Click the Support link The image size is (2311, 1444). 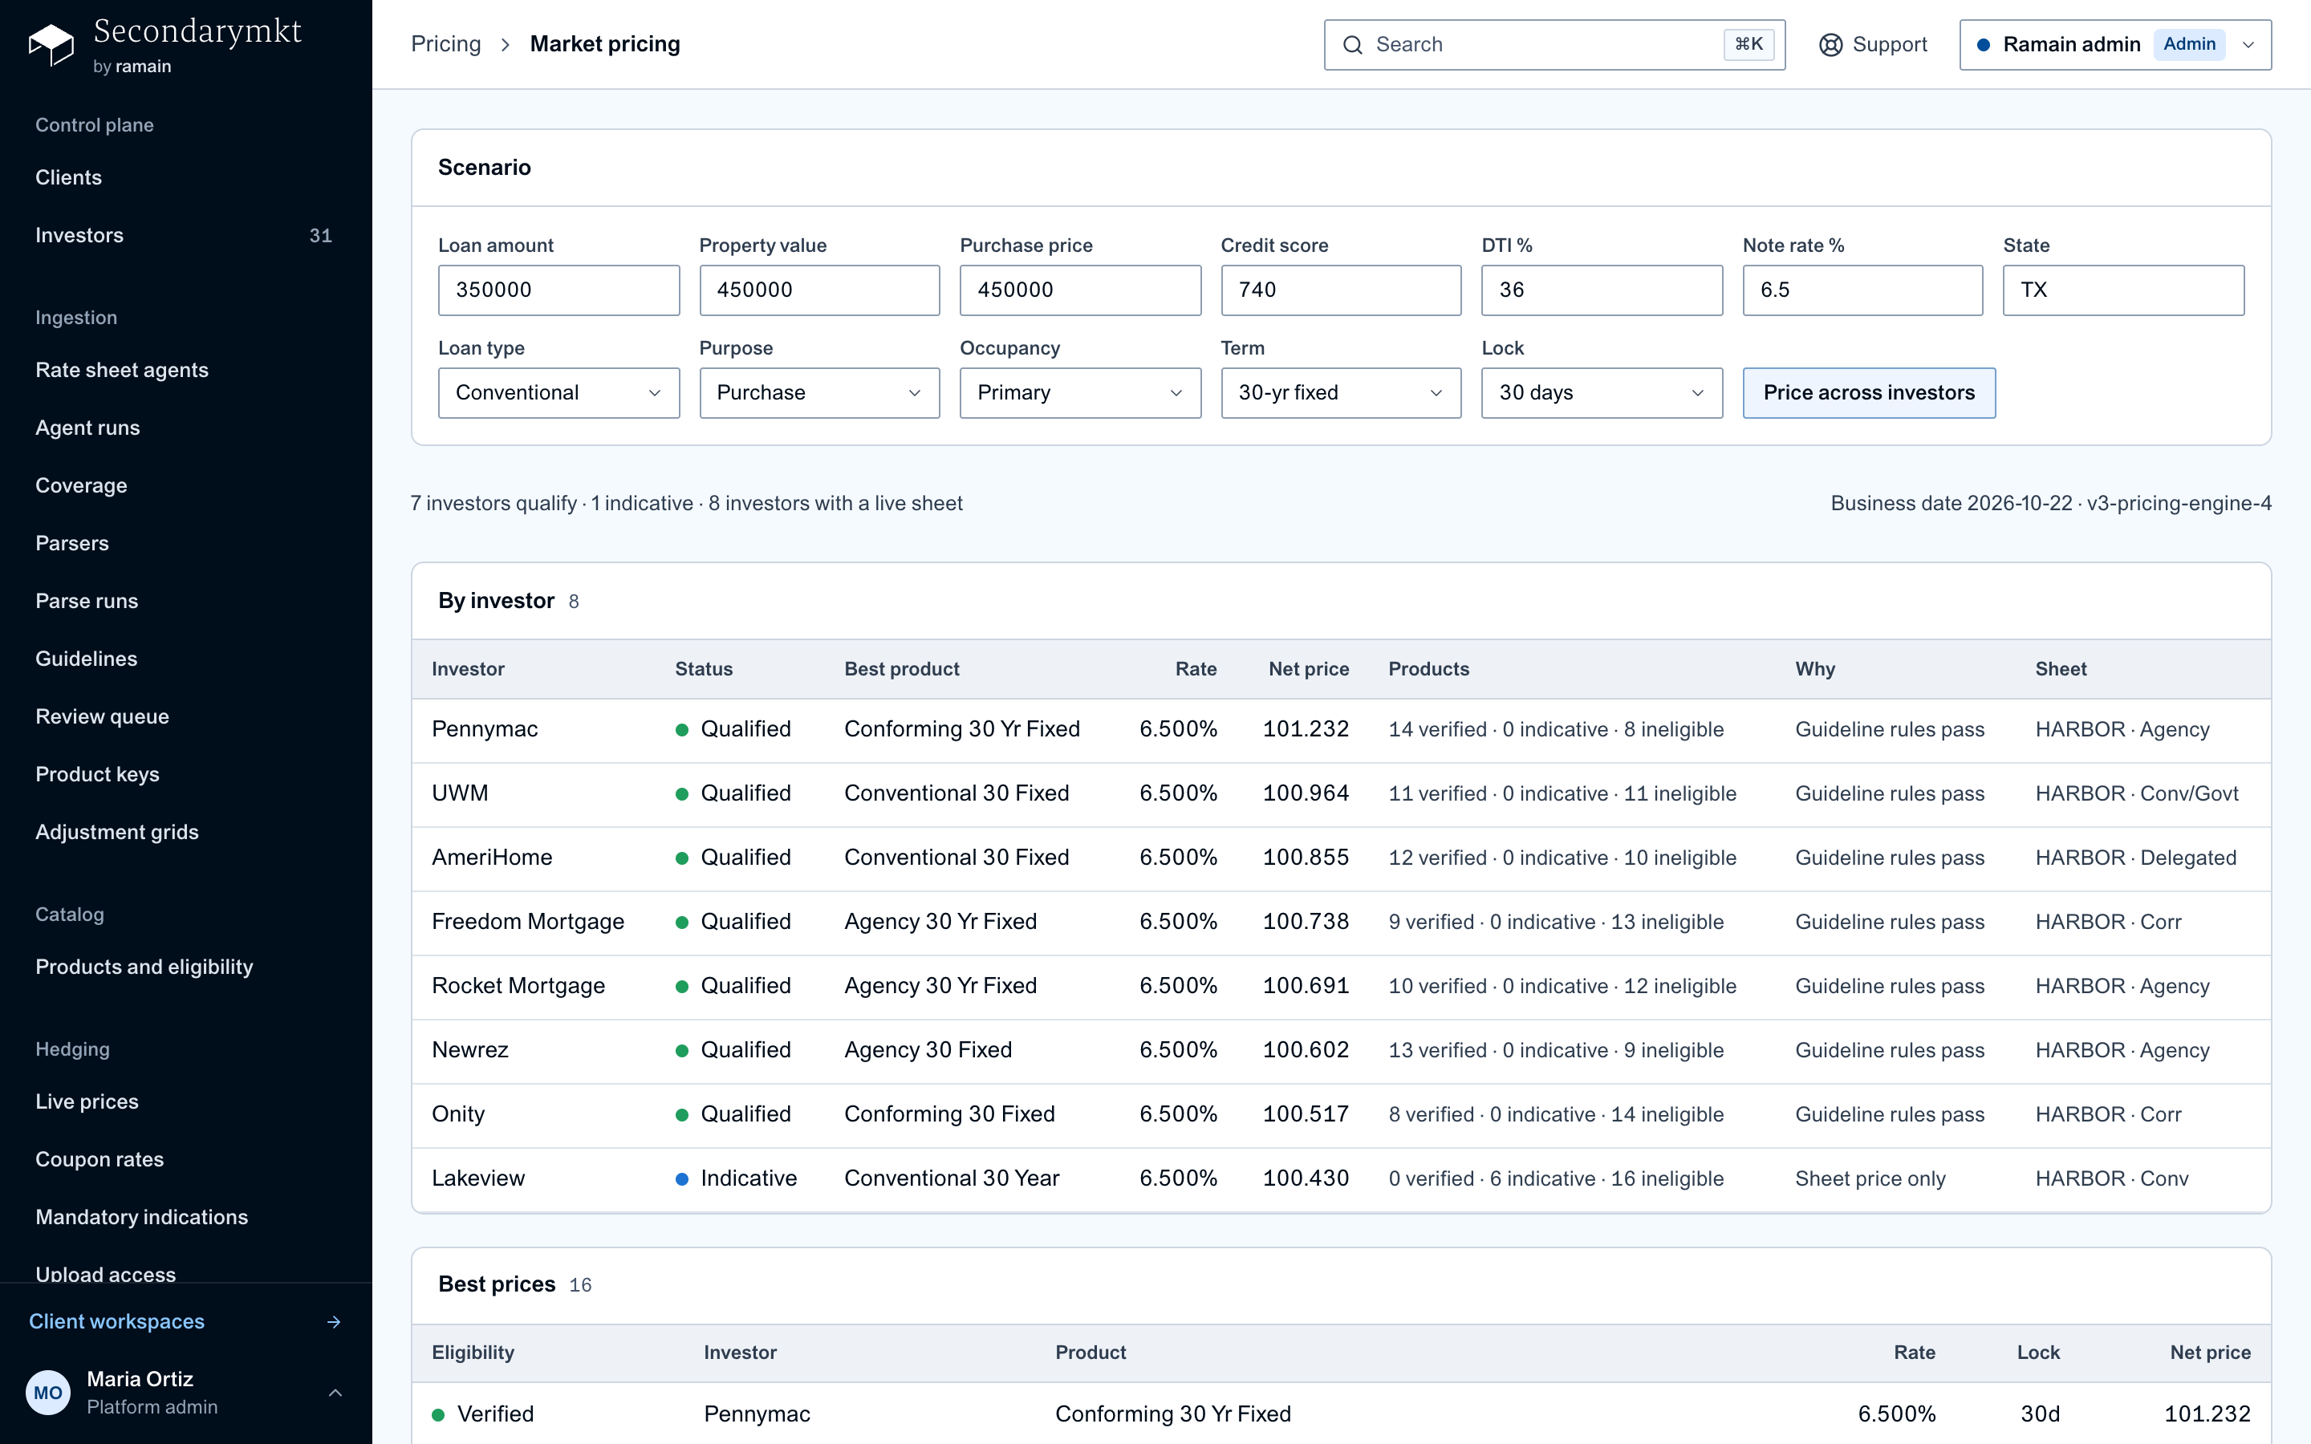(1873, 45)
